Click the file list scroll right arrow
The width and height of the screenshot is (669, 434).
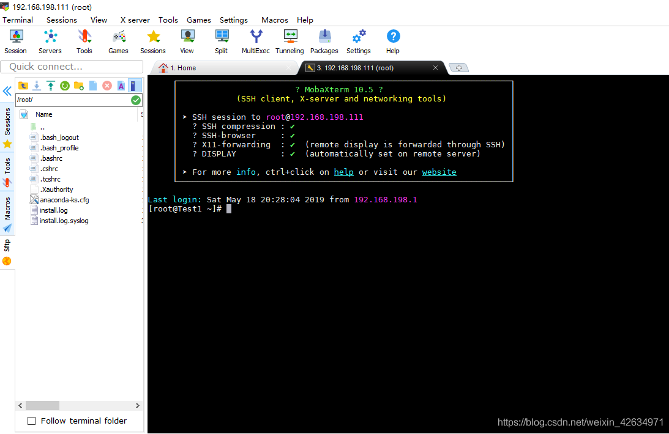[x=137, y=405]
